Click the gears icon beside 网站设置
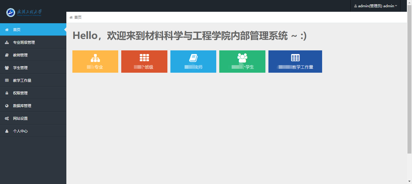The image size is (412, 184). point(7,119)
